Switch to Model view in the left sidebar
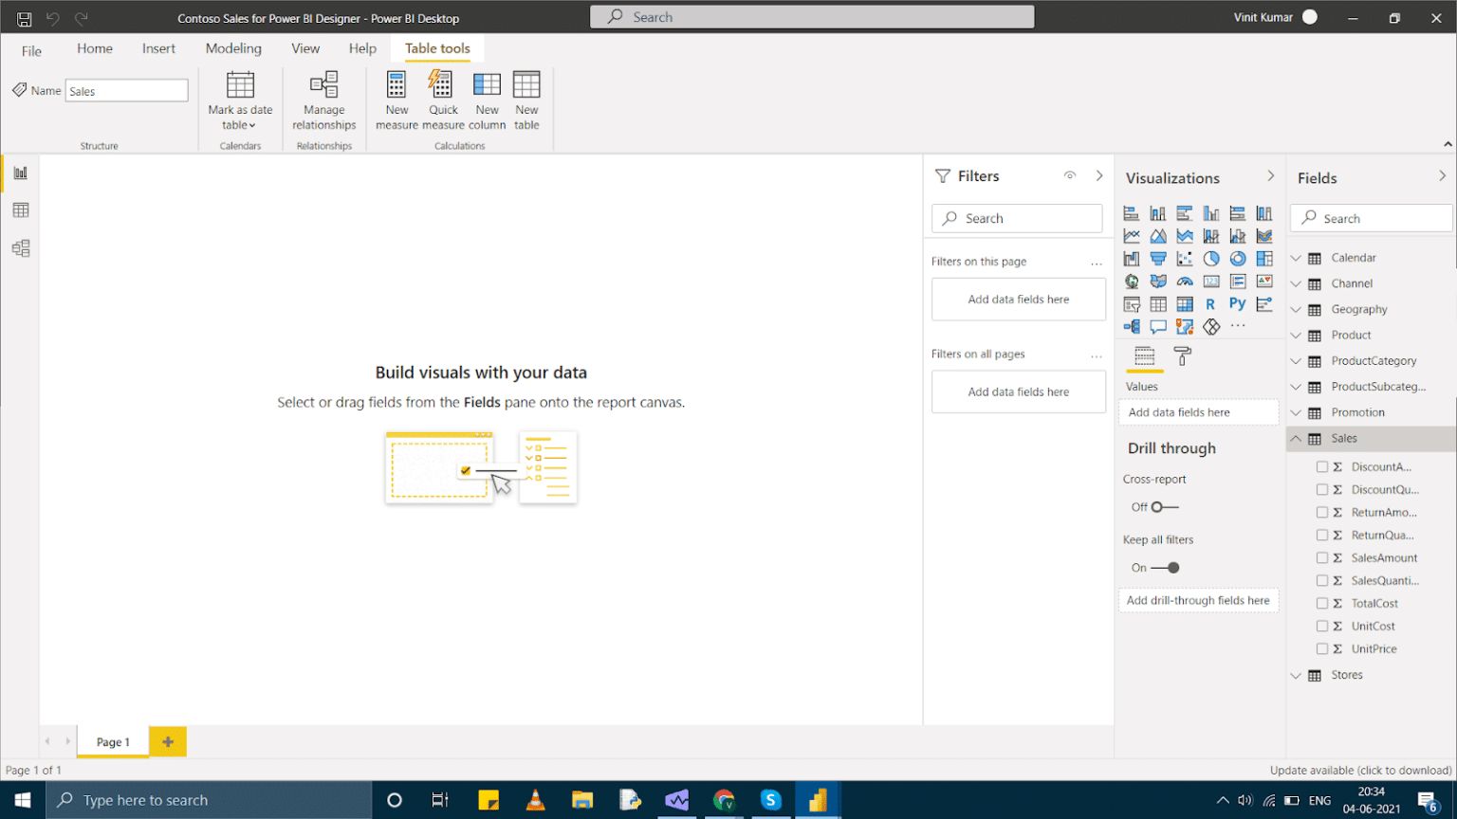The width and height of the screenshot is (1457, 819). pyautogui.click(x=21, y=247)
